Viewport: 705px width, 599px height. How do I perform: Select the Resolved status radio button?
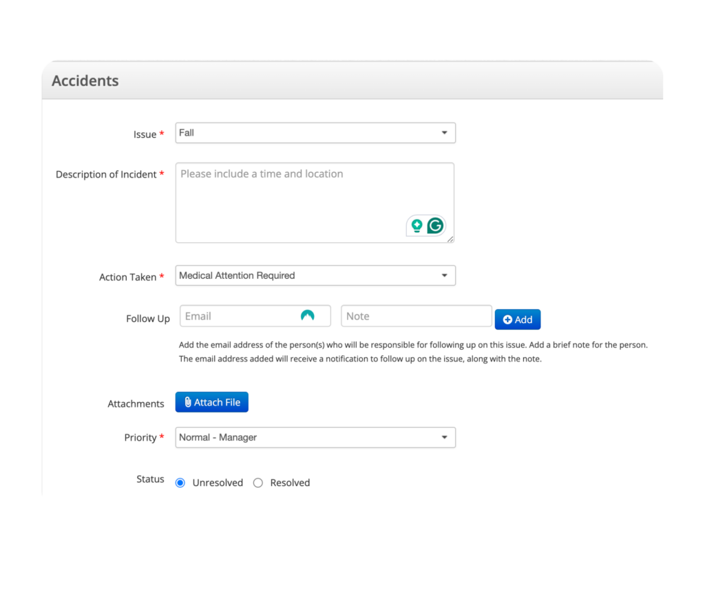point(258,483)
